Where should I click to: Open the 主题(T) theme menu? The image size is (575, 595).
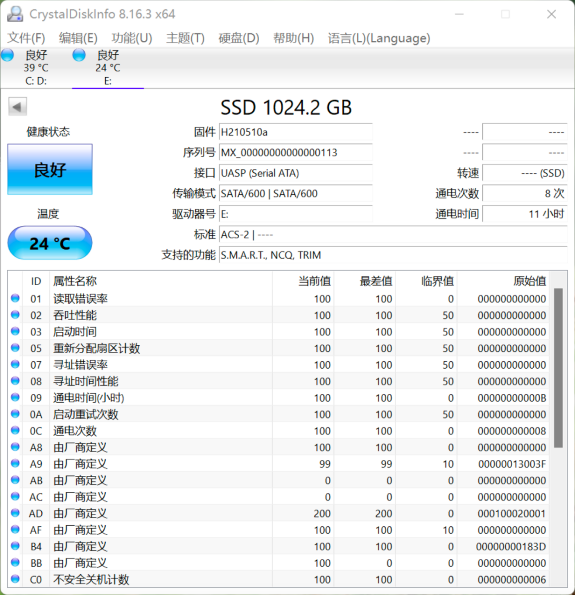(x=184, y=38)
